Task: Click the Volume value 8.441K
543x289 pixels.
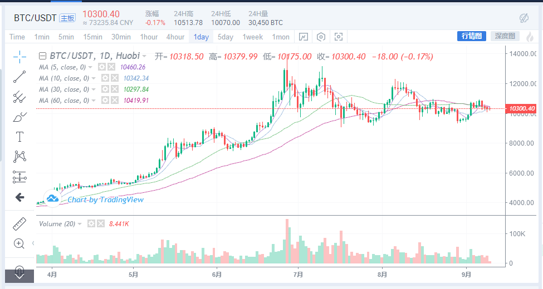Action: point(119,223)
